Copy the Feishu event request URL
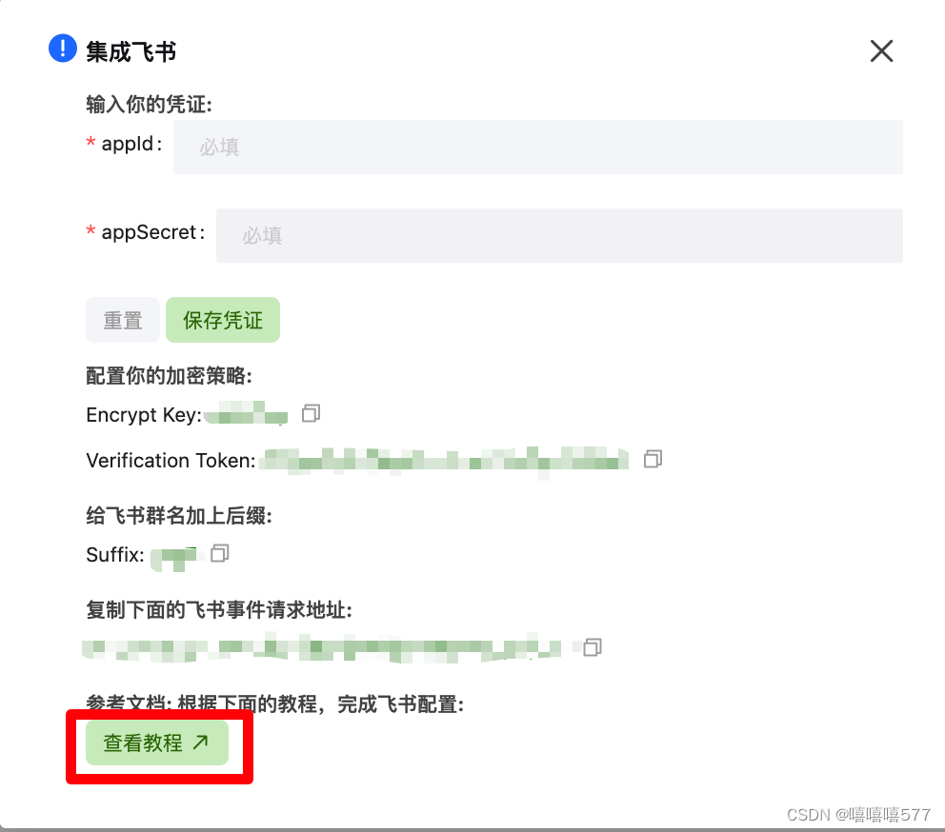The image size is (945, 832). (593, 647)
